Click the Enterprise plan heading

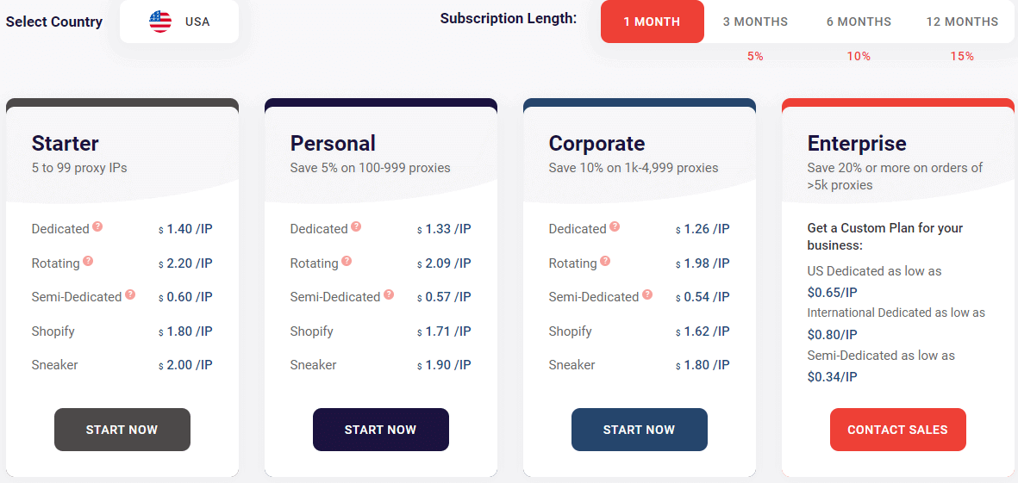[857, 143]
